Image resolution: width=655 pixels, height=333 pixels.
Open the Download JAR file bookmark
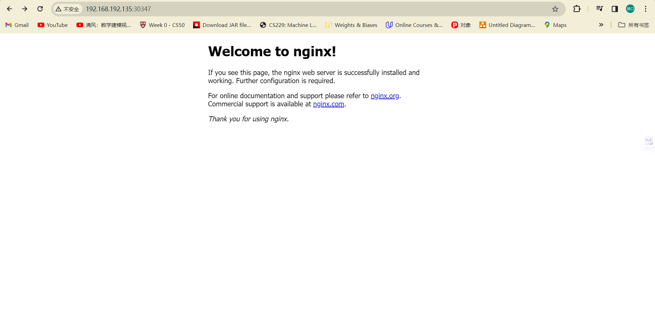[x=222, y=25]
